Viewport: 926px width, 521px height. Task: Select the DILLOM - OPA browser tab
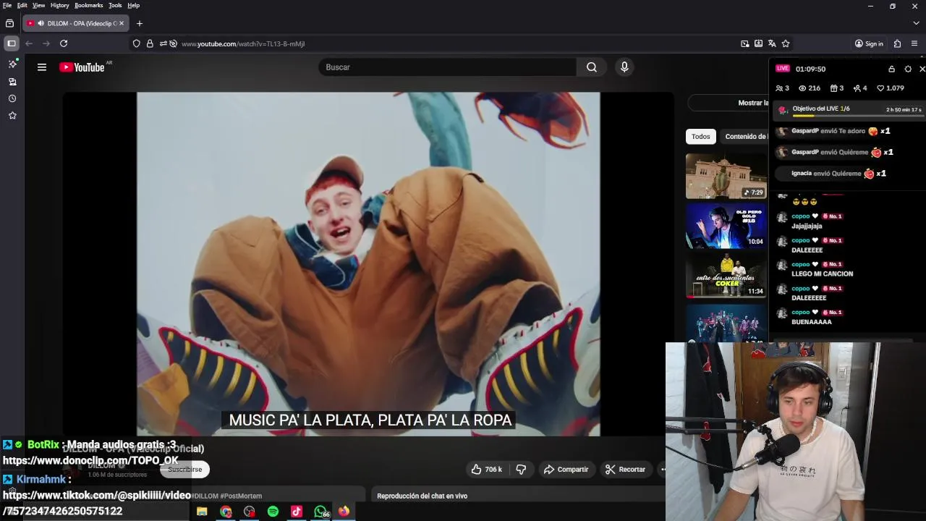pyautogui.click(x=75, y=23)
